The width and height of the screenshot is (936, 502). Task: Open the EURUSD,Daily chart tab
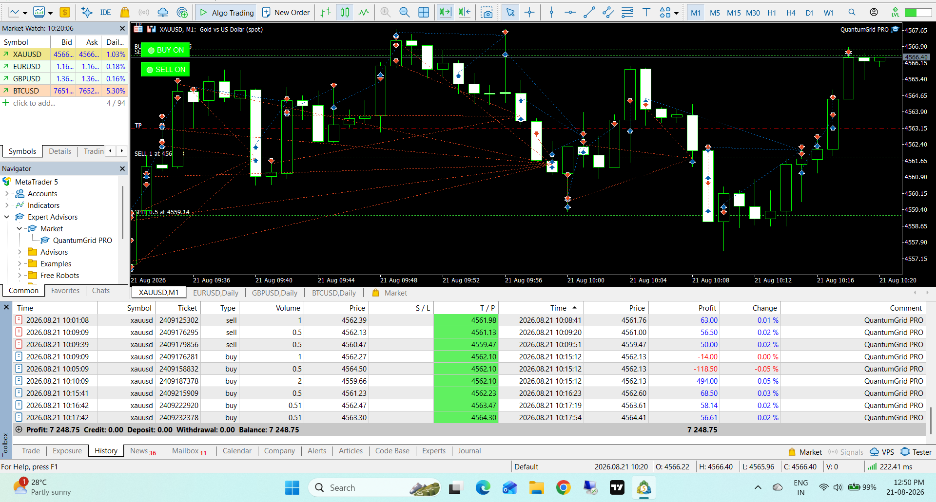point(215,293)
